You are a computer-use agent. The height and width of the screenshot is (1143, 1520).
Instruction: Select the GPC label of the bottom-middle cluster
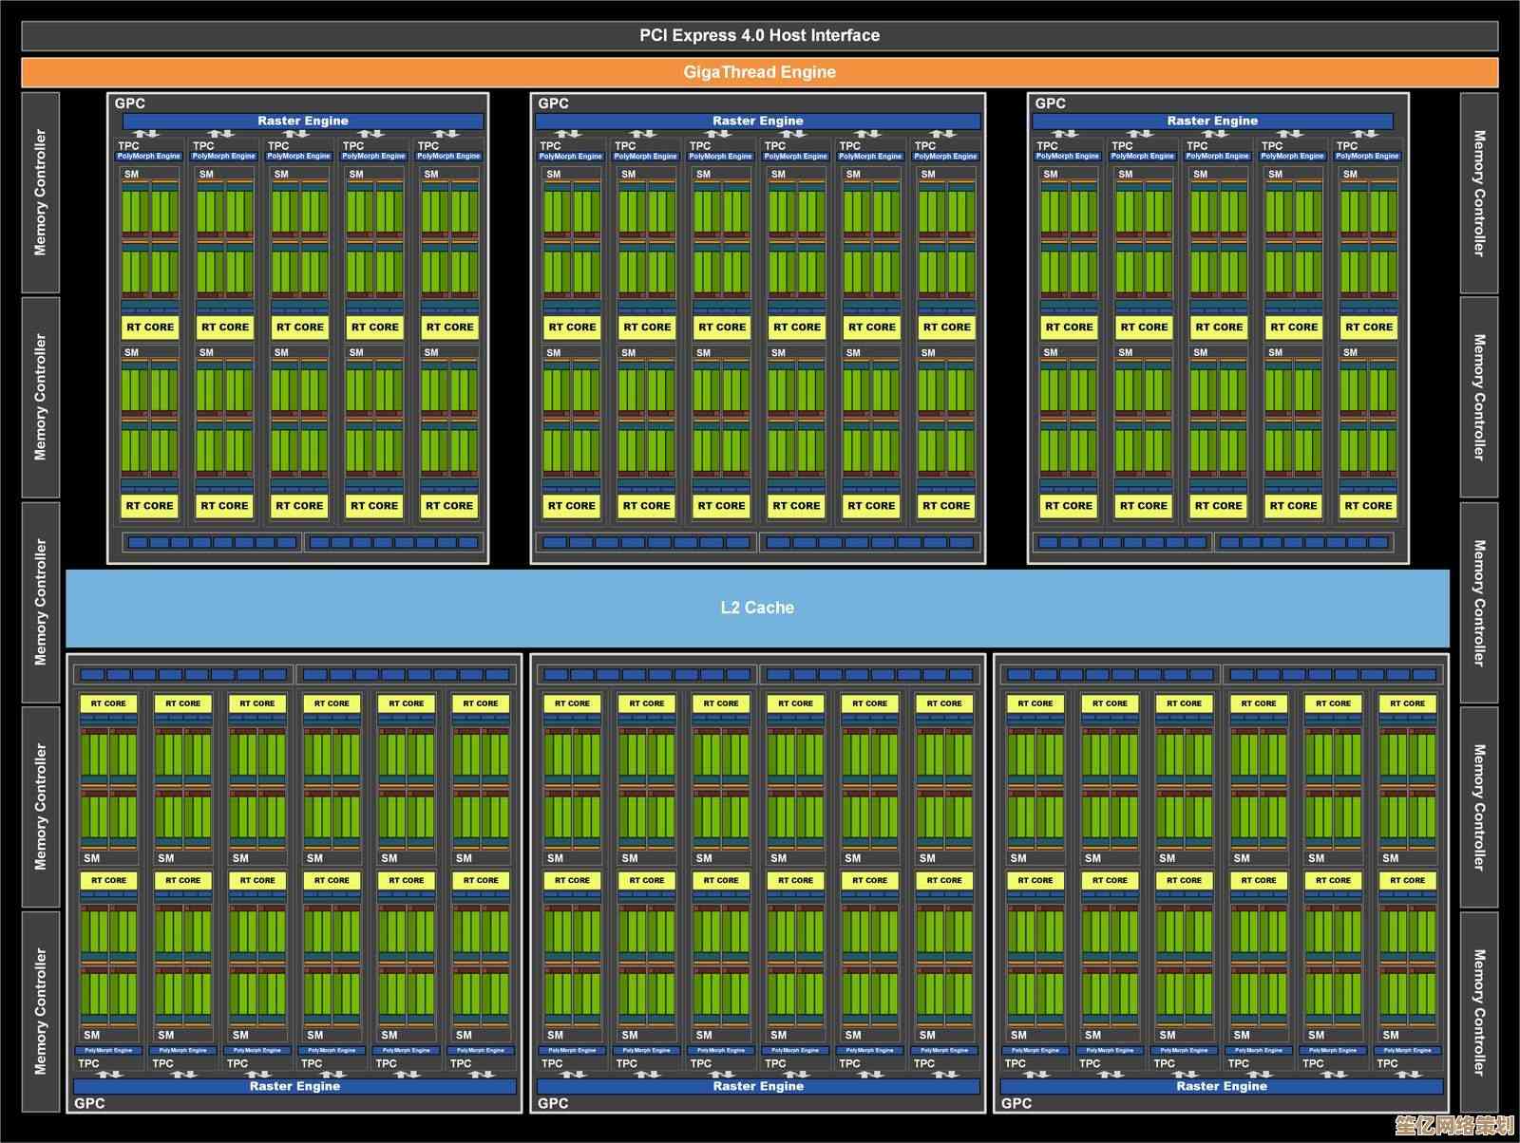coord(553,1103)
